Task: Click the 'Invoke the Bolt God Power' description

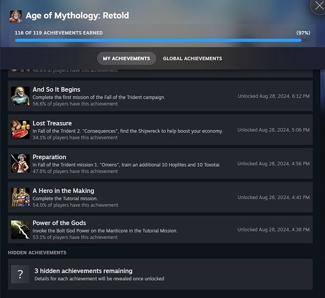Action: [x=105, y=231]
